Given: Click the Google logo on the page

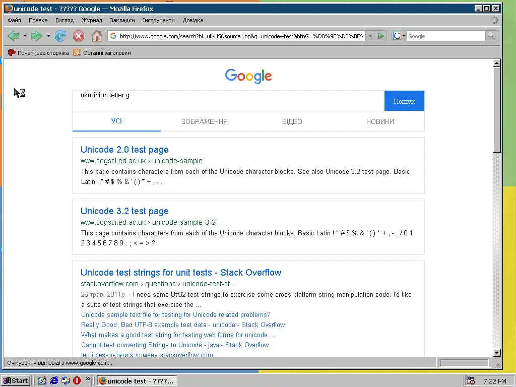Looking at the screenshot, I should (248, 76).
